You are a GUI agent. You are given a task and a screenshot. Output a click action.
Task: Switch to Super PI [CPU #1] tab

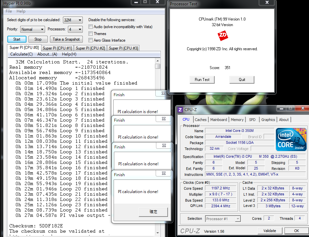pos(57,48)
